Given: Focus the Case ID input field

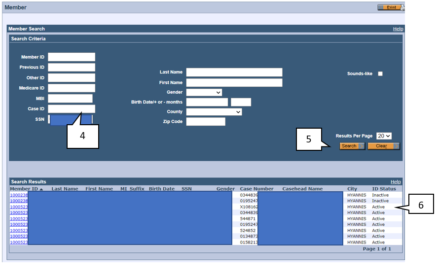Looking at the screenshot, I should click(x=72, y=109).
